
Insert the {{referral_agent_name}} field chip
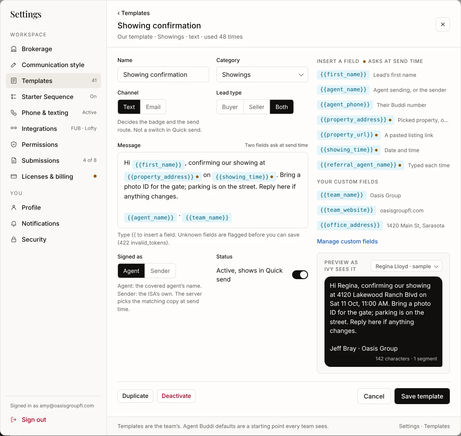click(361, 165)
